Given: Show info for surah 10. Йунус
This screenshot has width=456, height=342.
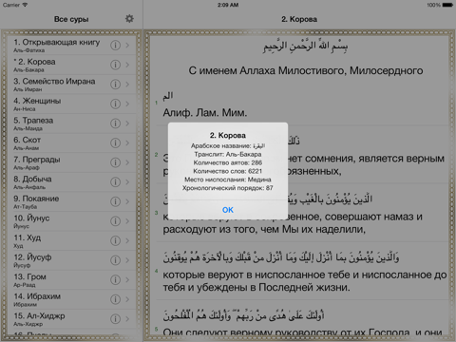Looking at the screenshot, I should (115, 221).
